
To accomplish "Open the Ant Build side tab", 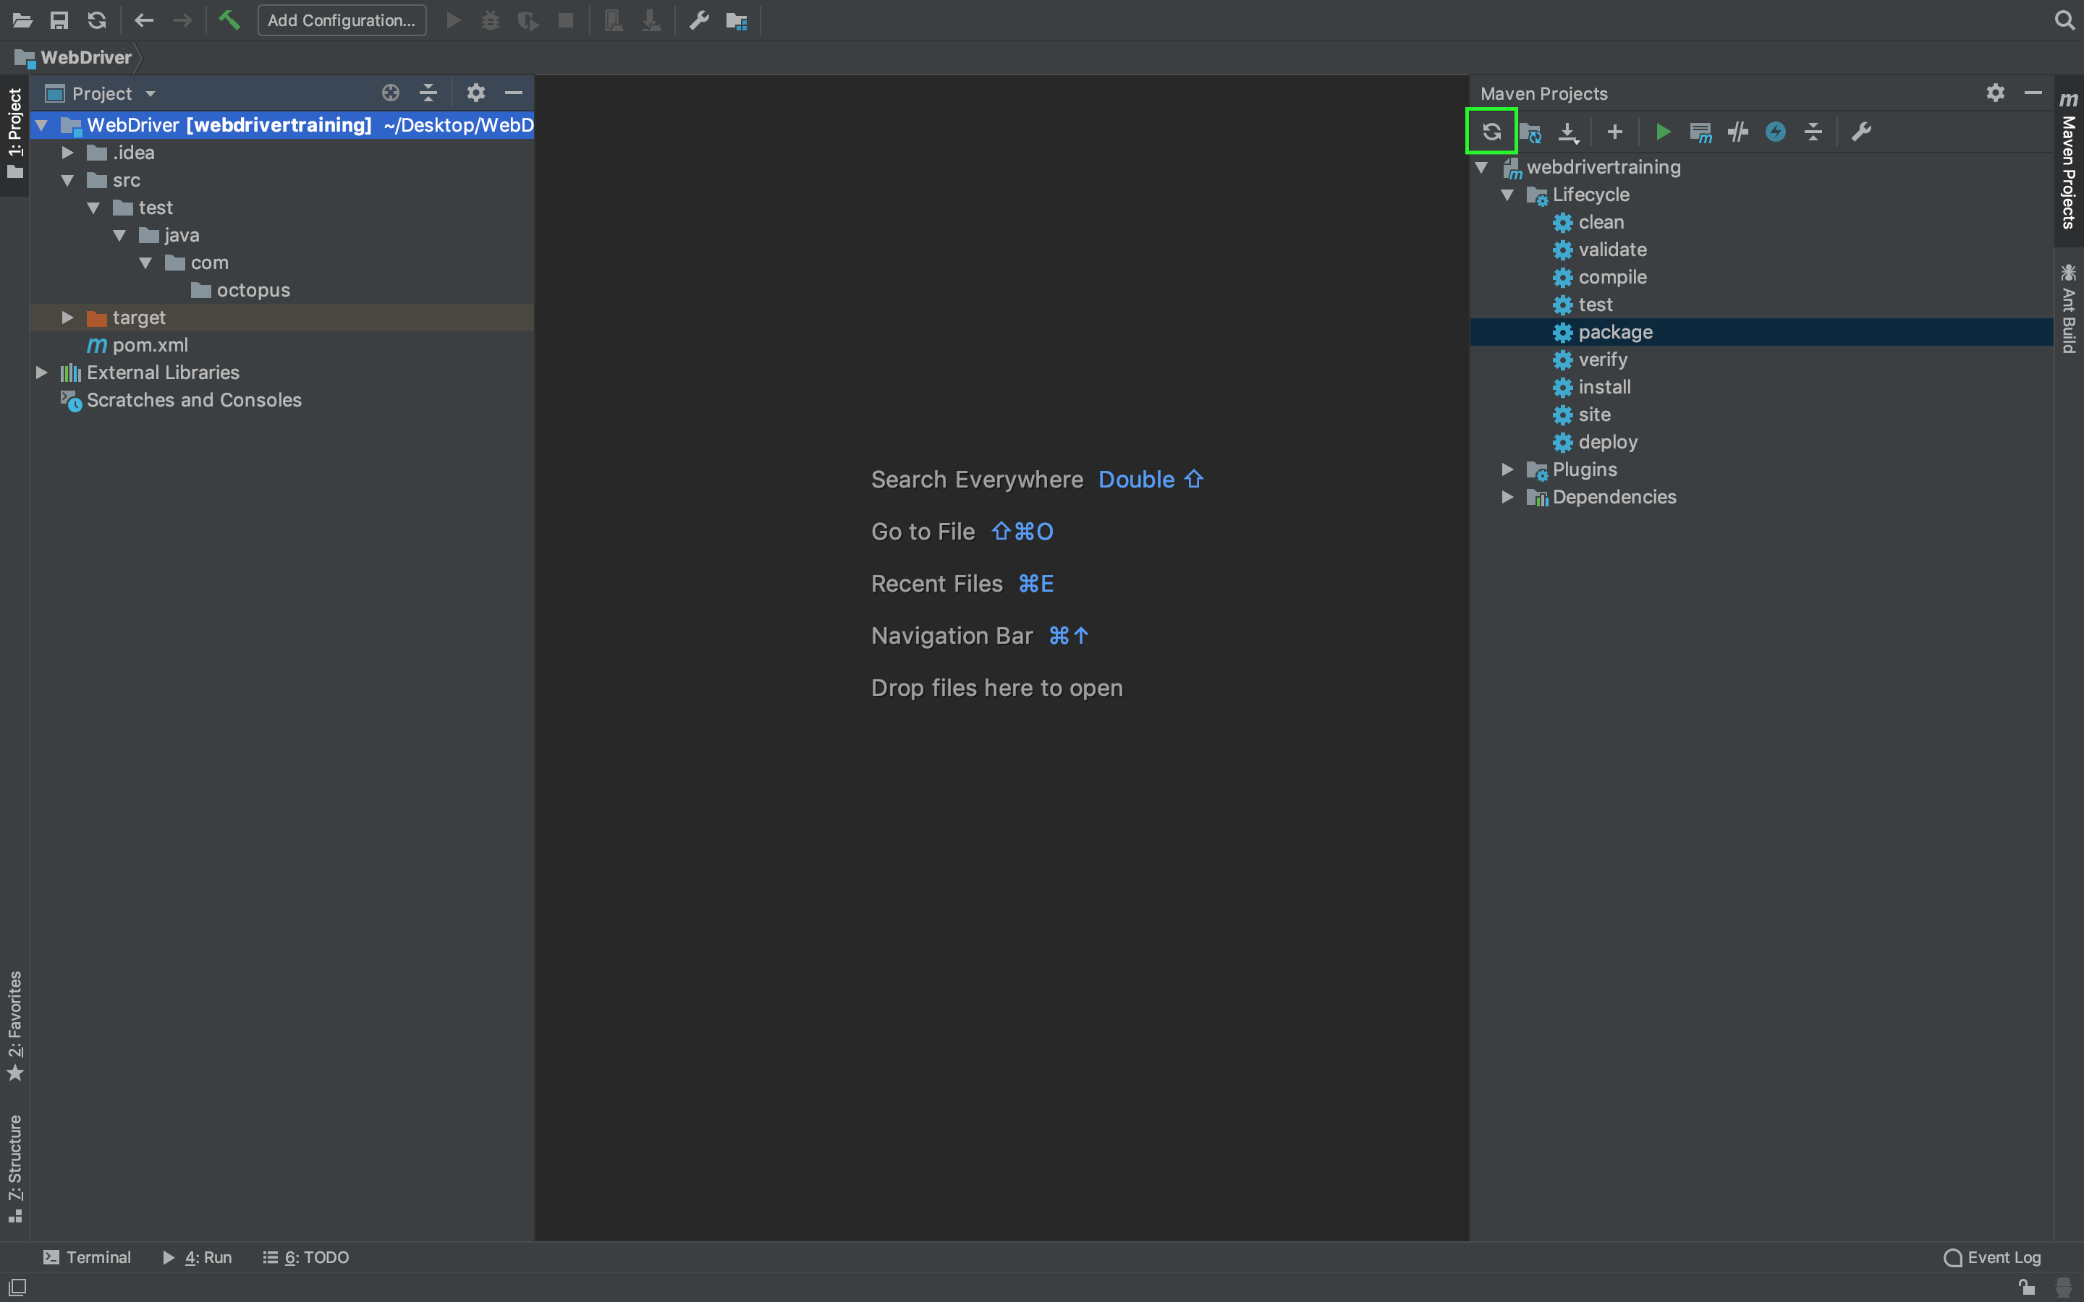I will 2069,309.
